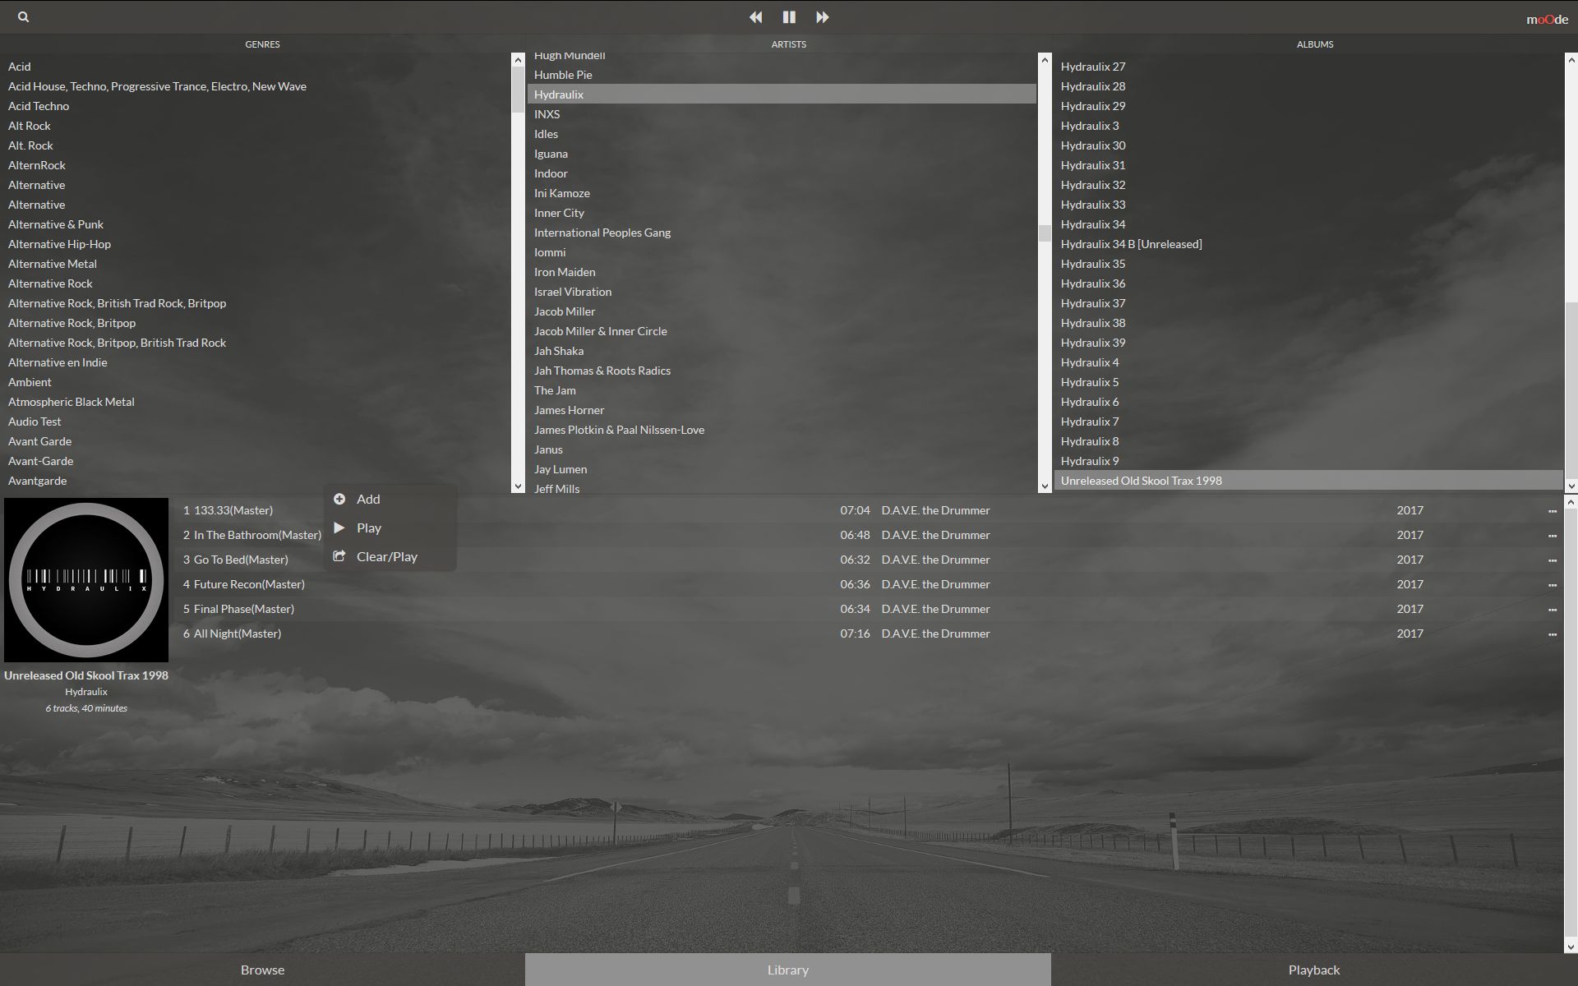
Task: Select artist INXS
Action: tap(547, 114)
